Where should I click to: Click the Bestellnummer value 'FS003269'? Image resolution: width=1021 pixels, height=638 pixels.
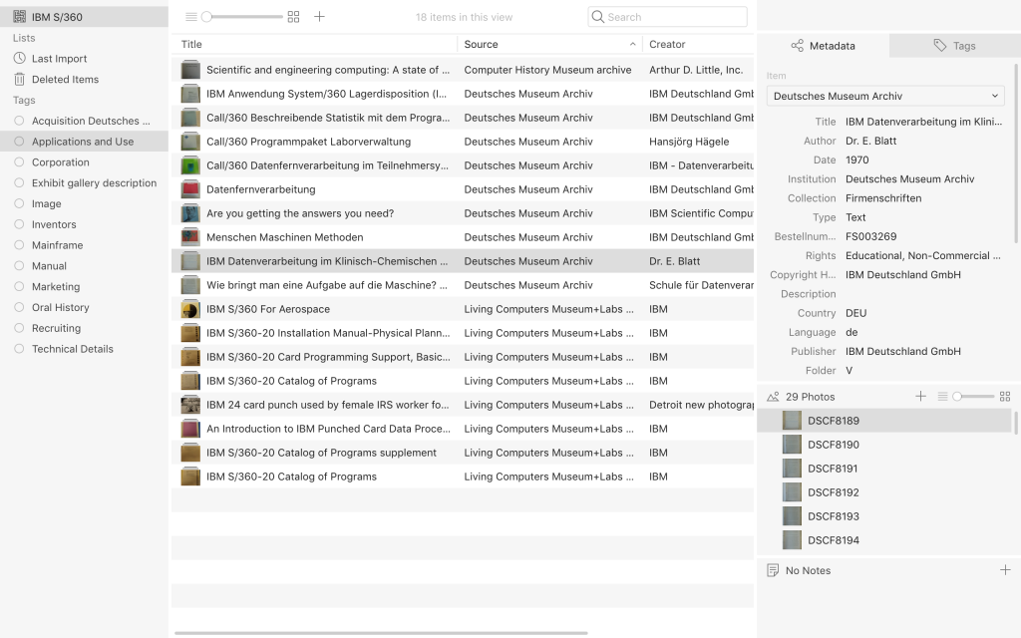(870, 237)
